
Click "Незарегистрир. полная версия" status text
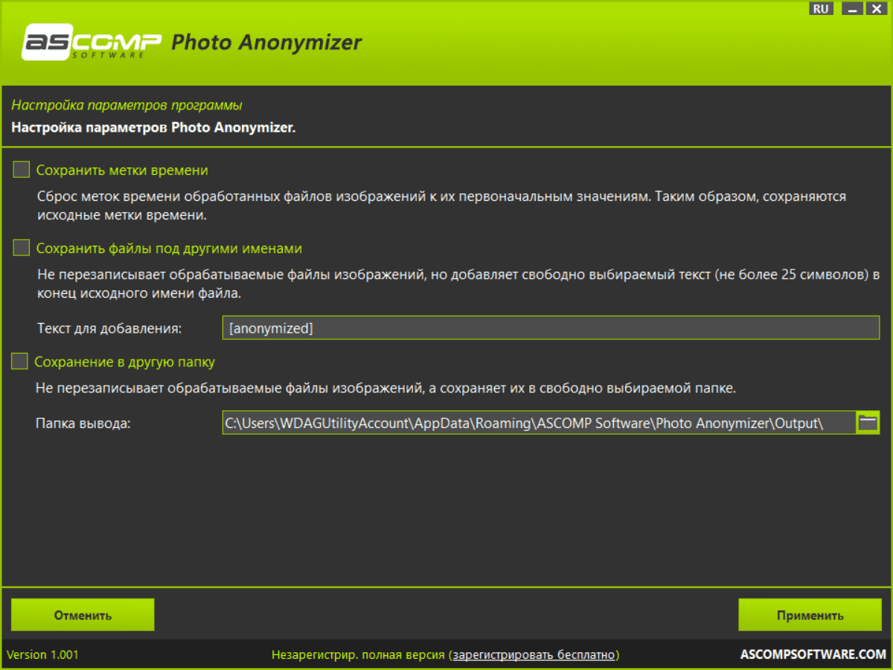click(x=358, y=655)
